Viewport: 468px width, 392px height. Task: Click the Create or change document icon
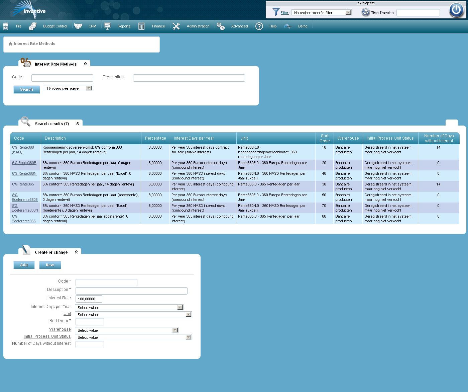click(x=26, y=250)
